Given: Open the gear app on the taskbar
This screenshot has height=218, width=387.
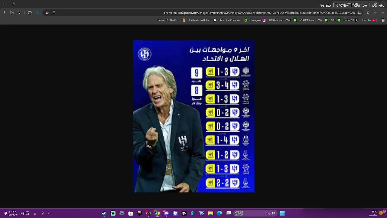Looking at the screenshot, I should click(x=122, y=213).
